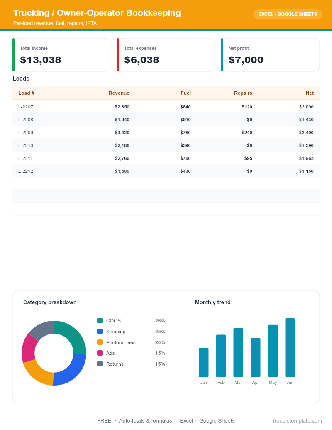332x430 pixels.
Task: Click revenue value $2,760
Action: tap(122, 159)
